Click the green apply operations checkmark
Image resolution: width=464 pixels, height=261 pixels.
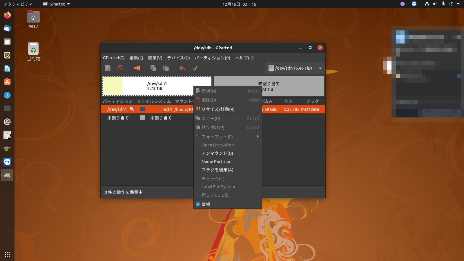(195, 68)
